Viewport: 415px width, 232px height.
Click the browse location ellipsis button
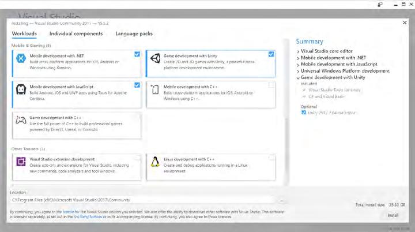point(282,201)
